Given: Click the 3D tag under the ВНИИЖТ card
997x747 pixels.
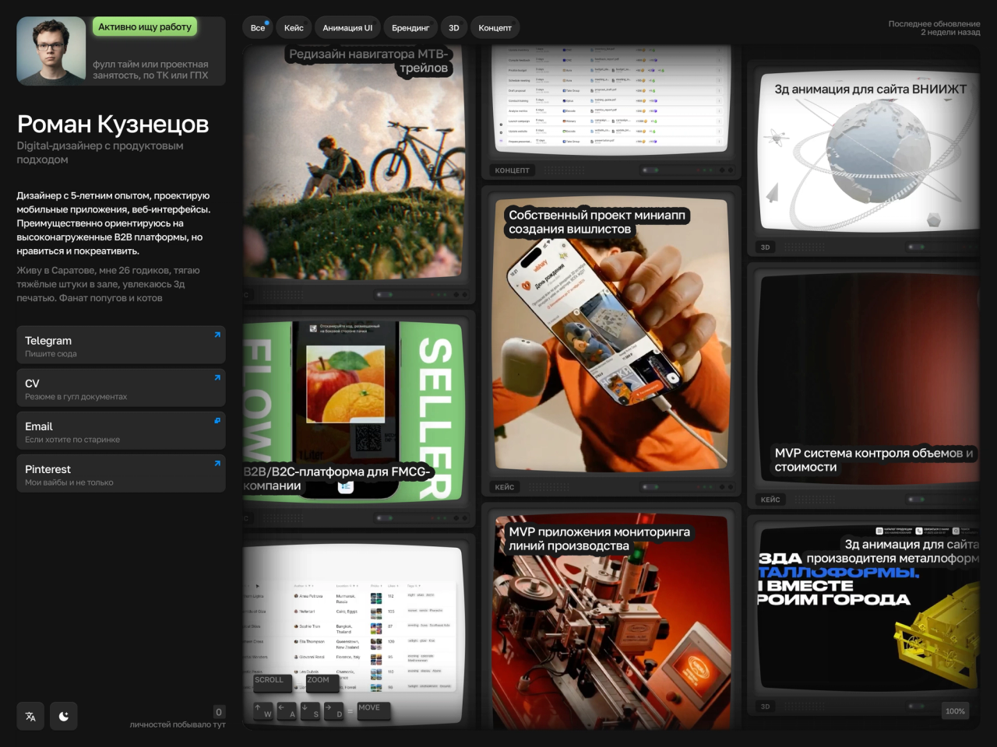Looking at the screenshot, I should [x=765, y=247].
